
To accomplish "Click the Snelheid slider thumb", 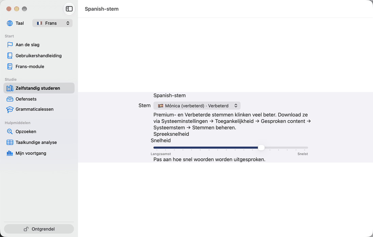I will pyautogui.click(x=261, y=148).
